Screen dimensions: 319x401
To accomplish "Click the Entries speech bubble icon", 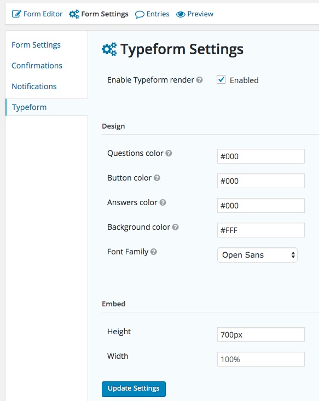I will (x=140, y=15).
